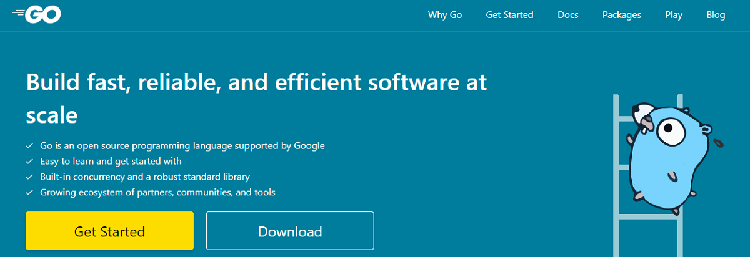Click the Go logo in the header

(37, 16)
